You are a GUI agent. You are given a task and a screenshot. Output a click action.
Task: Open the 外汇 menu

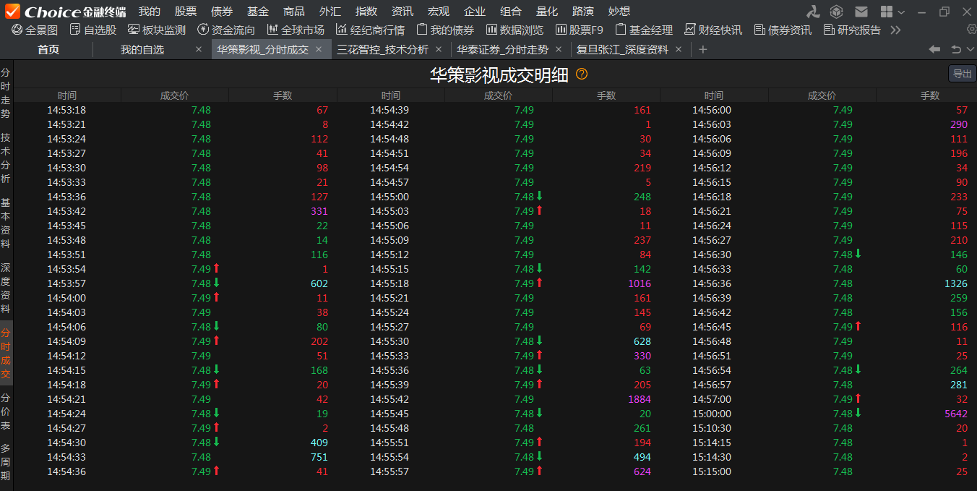330,12
